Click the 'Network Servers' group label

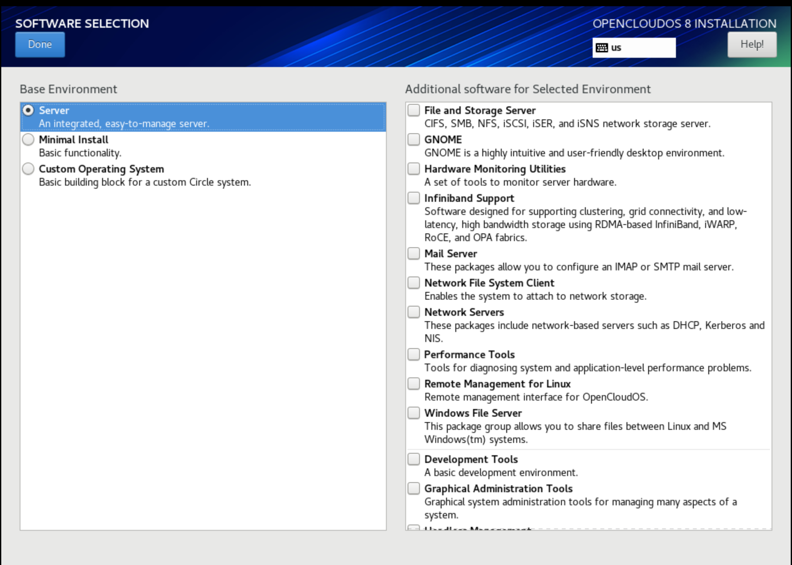point(464,312)
